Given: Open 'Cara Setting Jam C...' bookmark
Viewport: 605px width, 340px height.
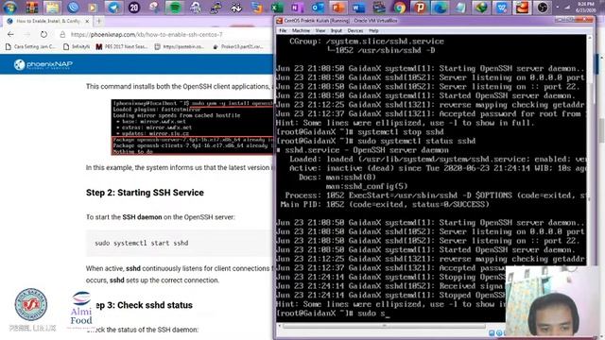Looking at the screenshot, I should point(31,46).
